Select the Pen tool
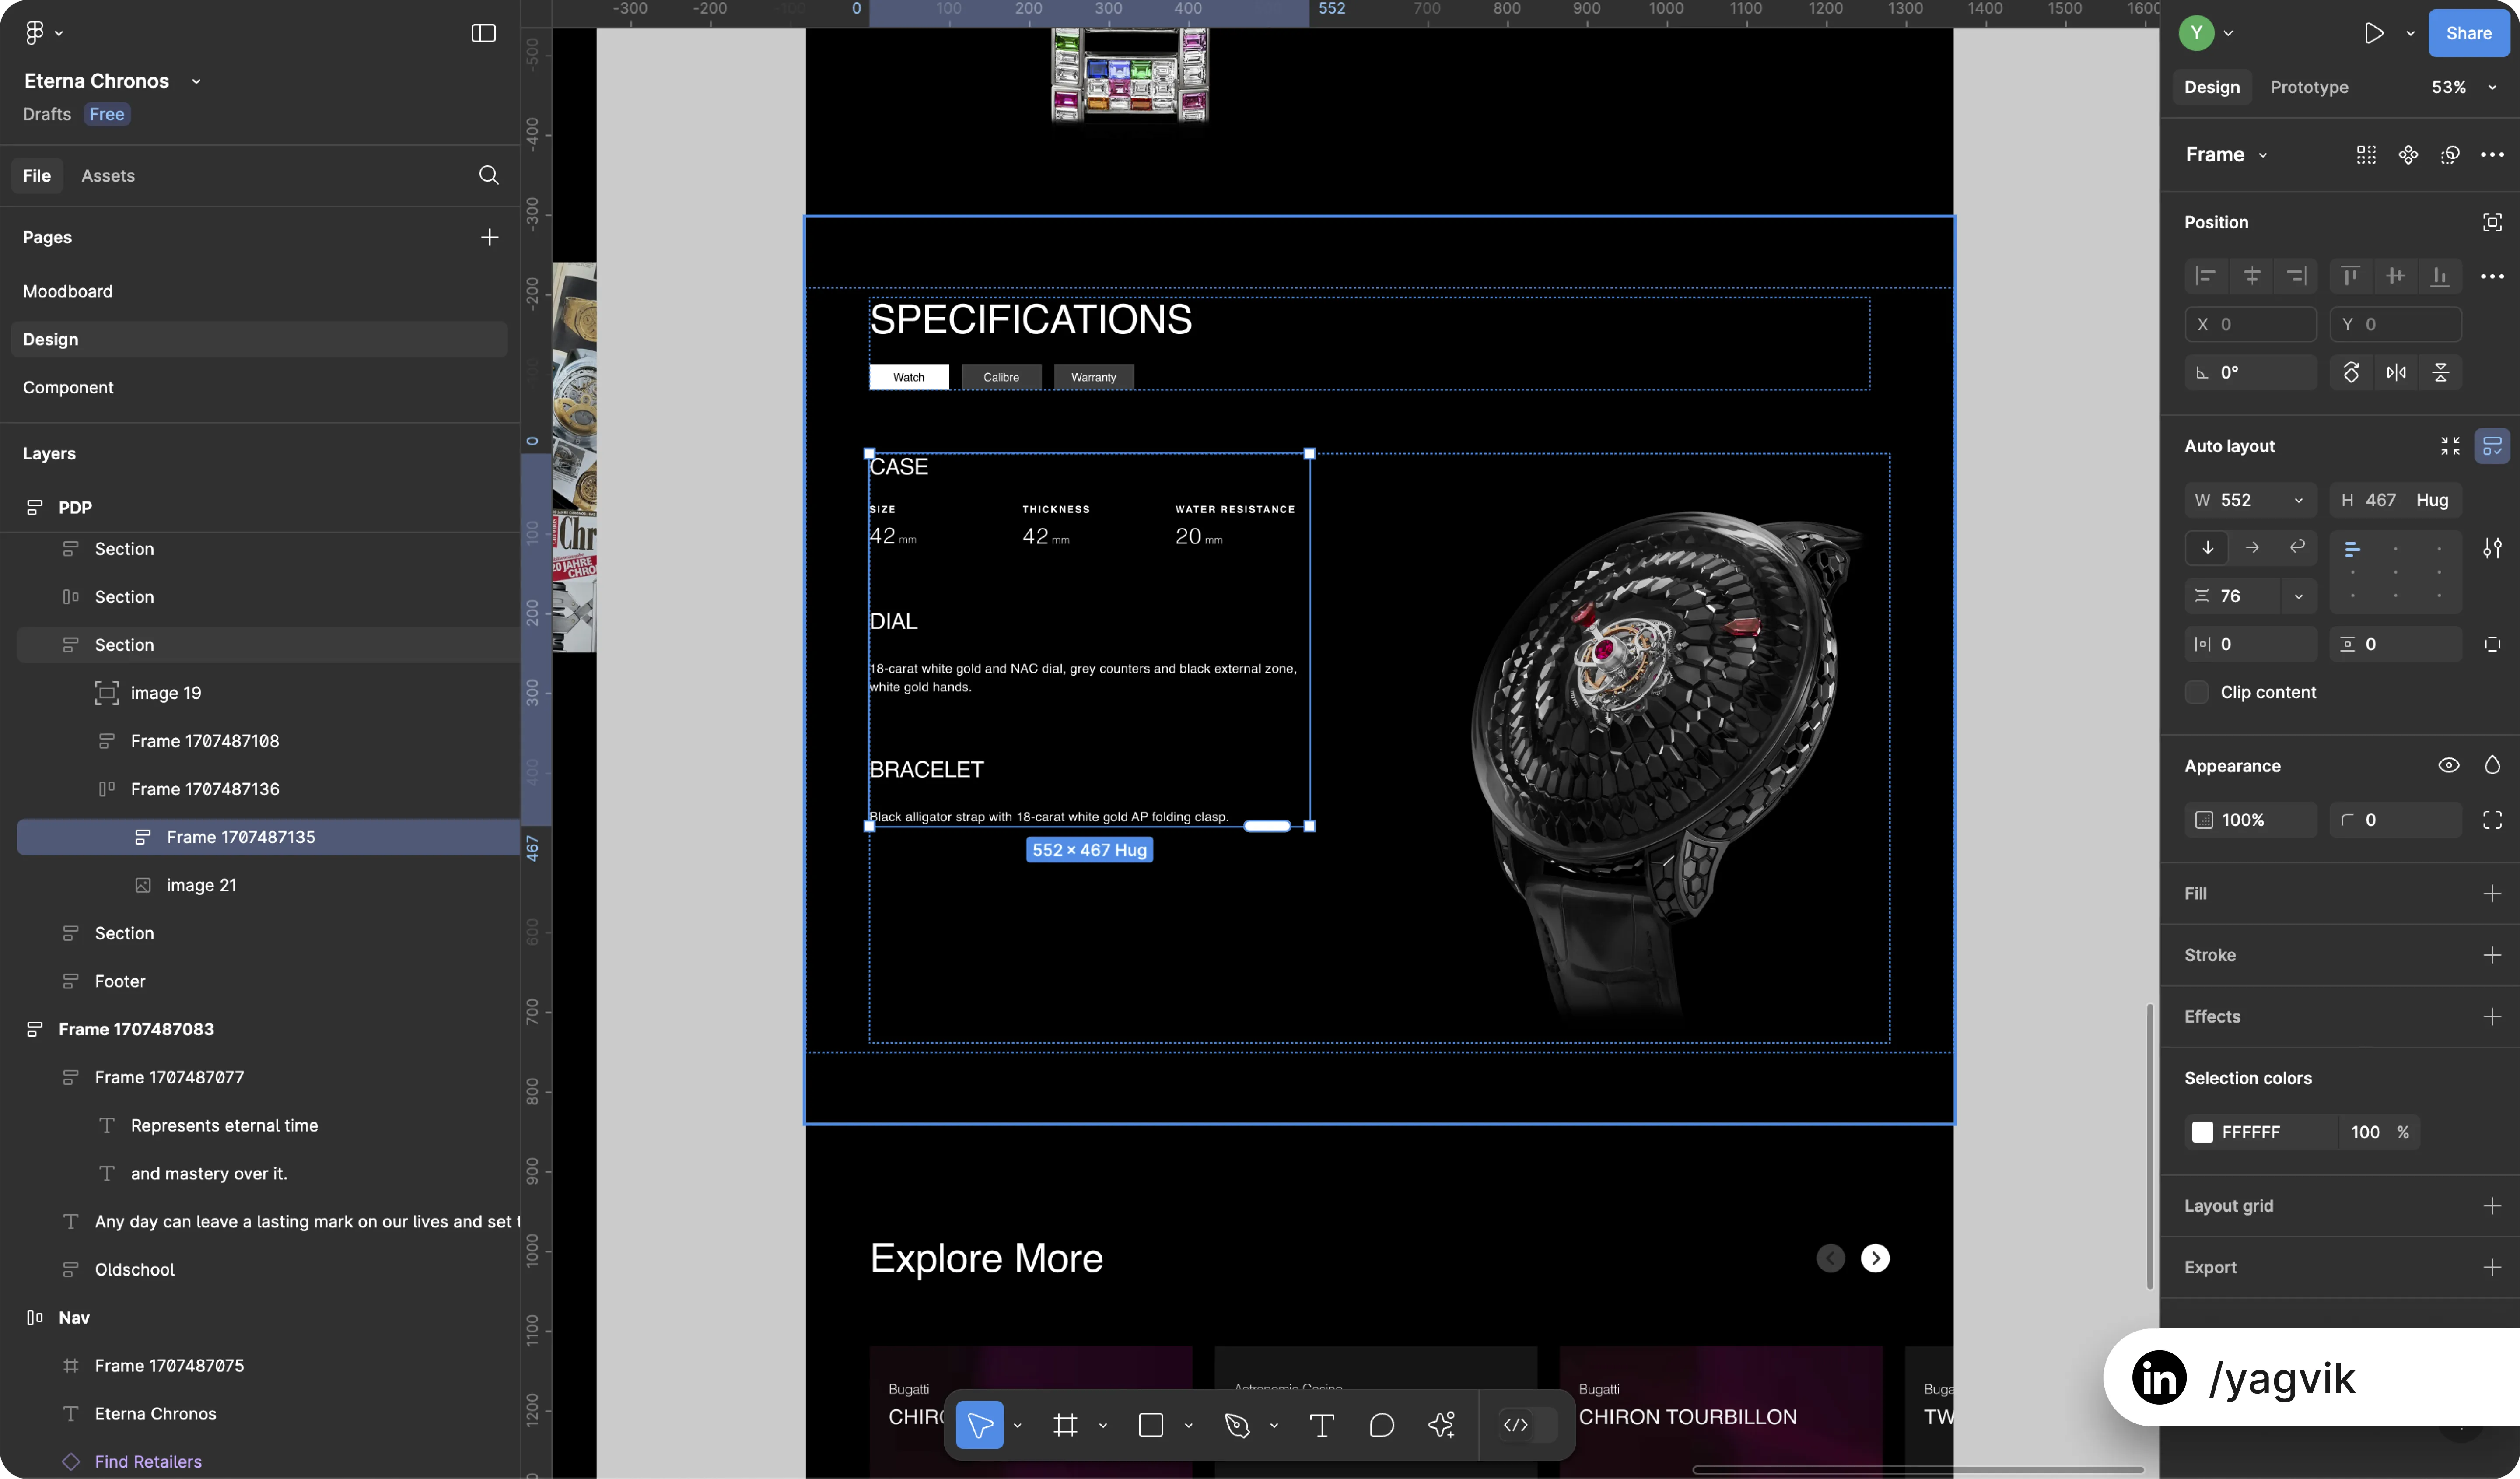Image resolution: width=2520 pixels, height=1479 pixels. pyautogui.click(x=1237, y=1425)
